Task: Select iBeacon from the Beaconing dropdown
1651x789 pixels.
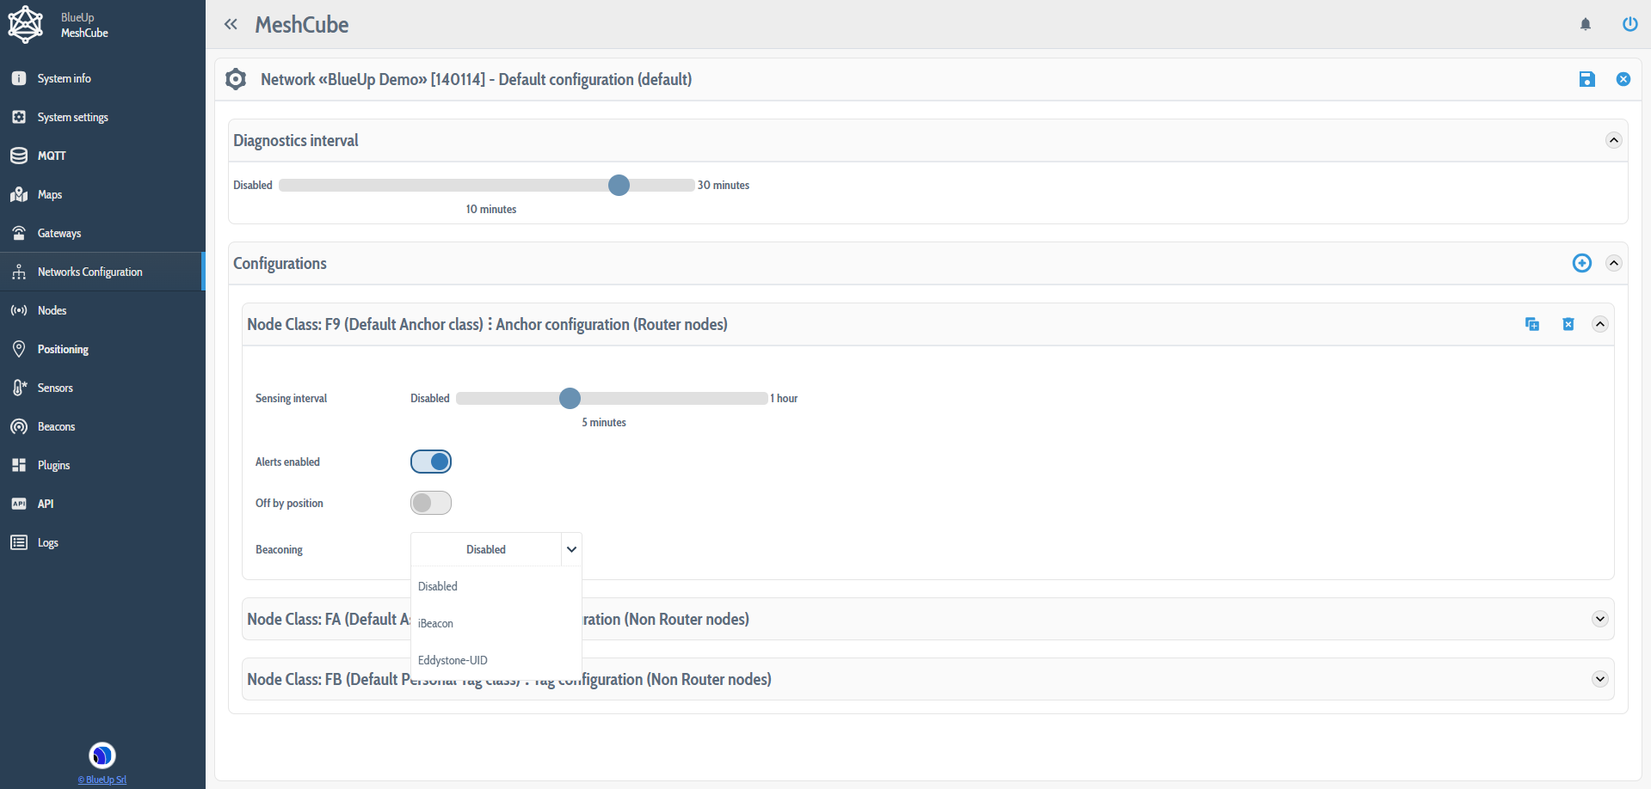Action: 435,623
